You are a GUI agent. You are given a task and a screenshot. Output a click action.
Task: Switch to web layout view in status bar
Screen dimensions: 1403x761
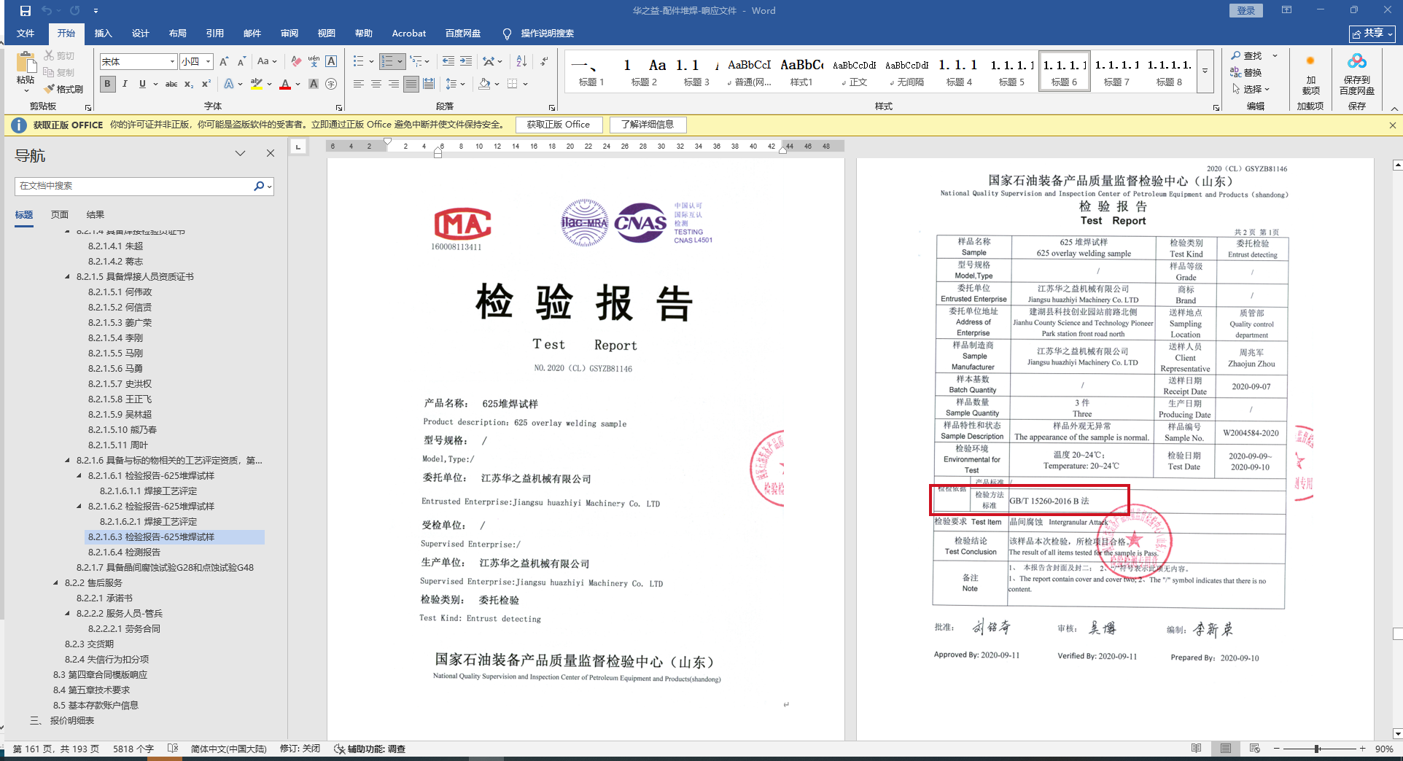click(x=1255, y=749)
